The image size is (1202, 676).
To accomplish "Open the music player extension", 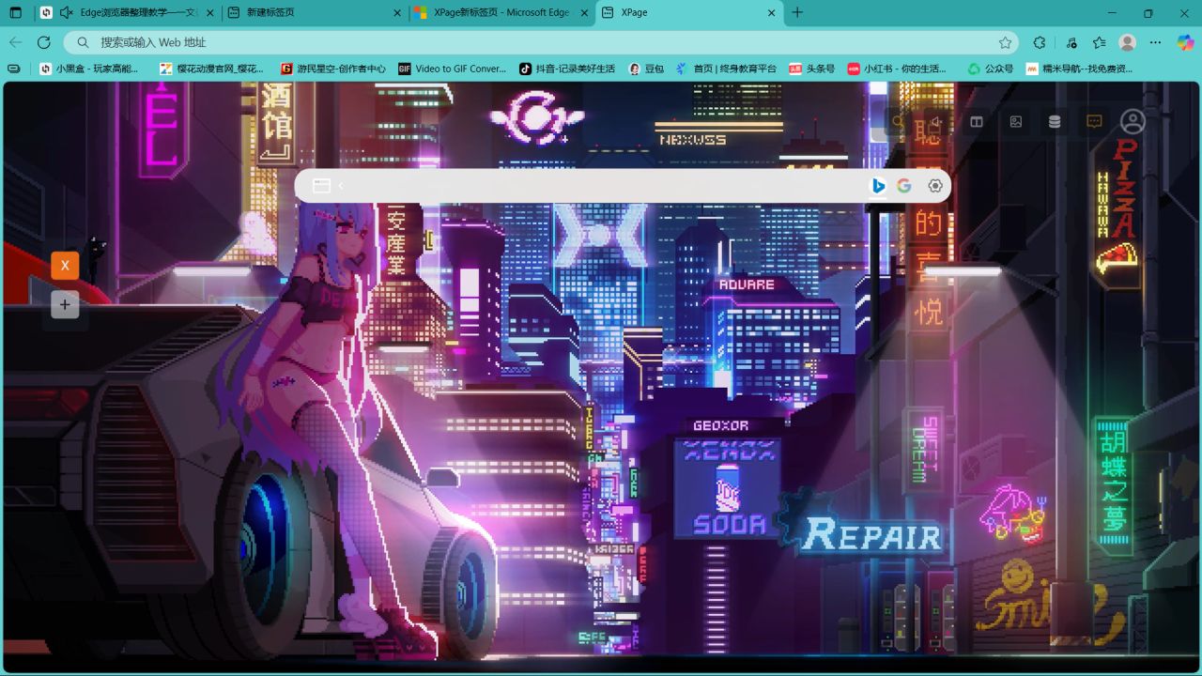I will 1071,42.
